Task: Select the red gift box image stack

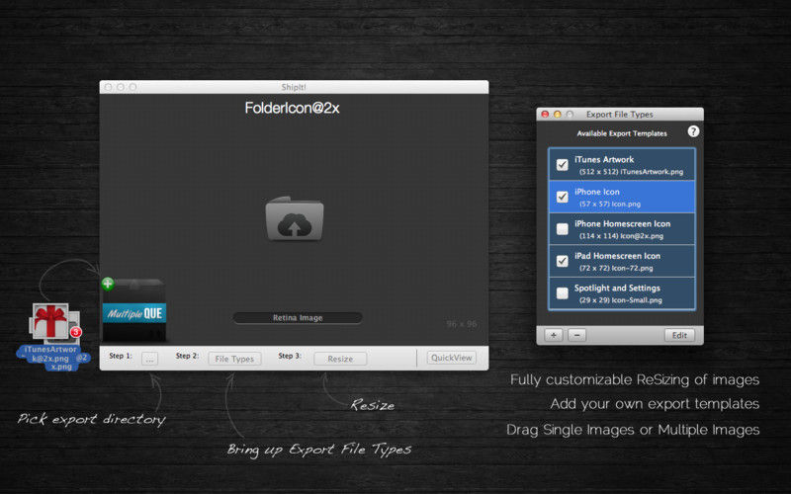Action: 52,320
